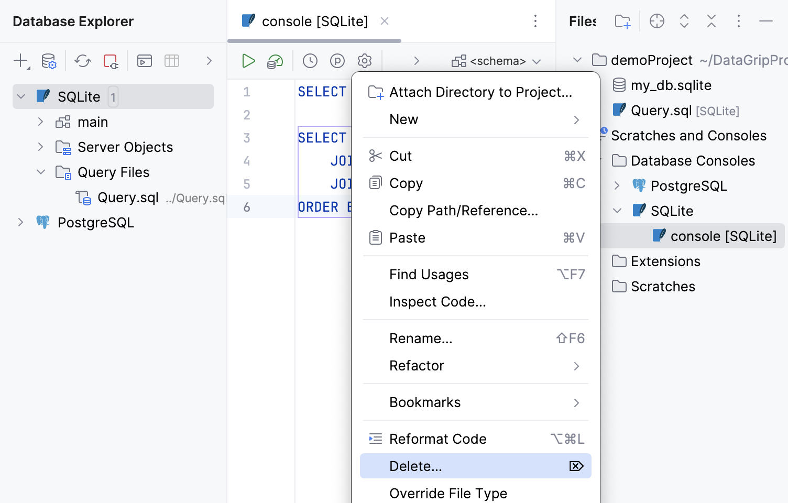
Task: Open the Jump to Query Console icon
Action: pyautogui.click(x=144, y=61)
